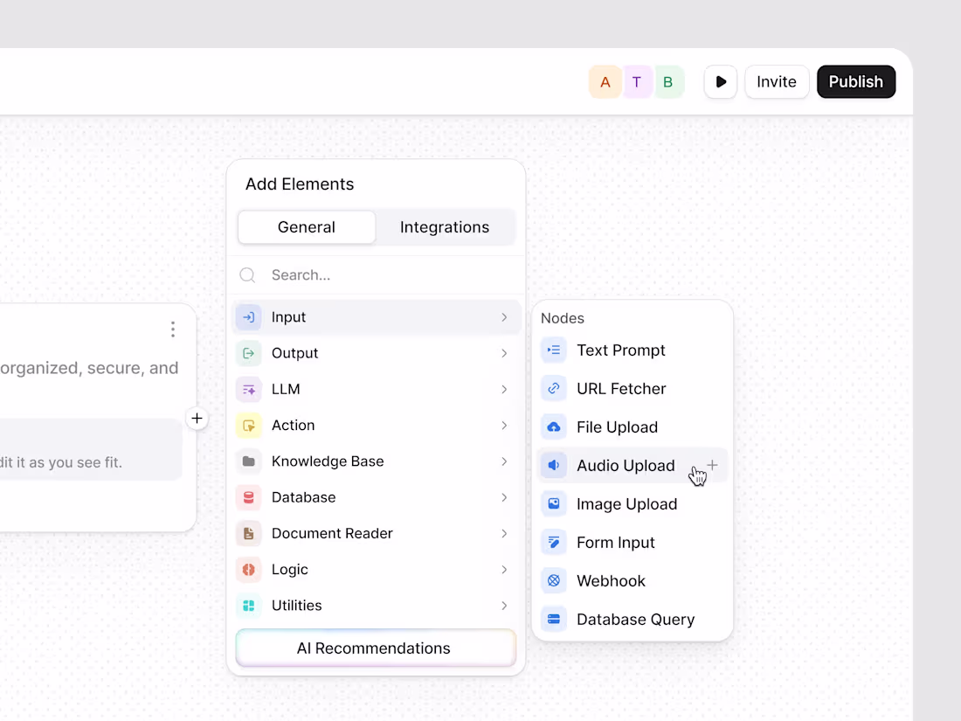The image size is (961, 721).
Task: Click the Knowledge Base folder icon
Action: pos(249,461)
